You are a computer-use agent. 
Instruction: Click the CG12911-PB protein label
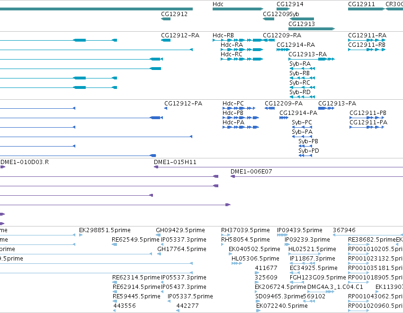pyautogui.click(x=368, y=113)
